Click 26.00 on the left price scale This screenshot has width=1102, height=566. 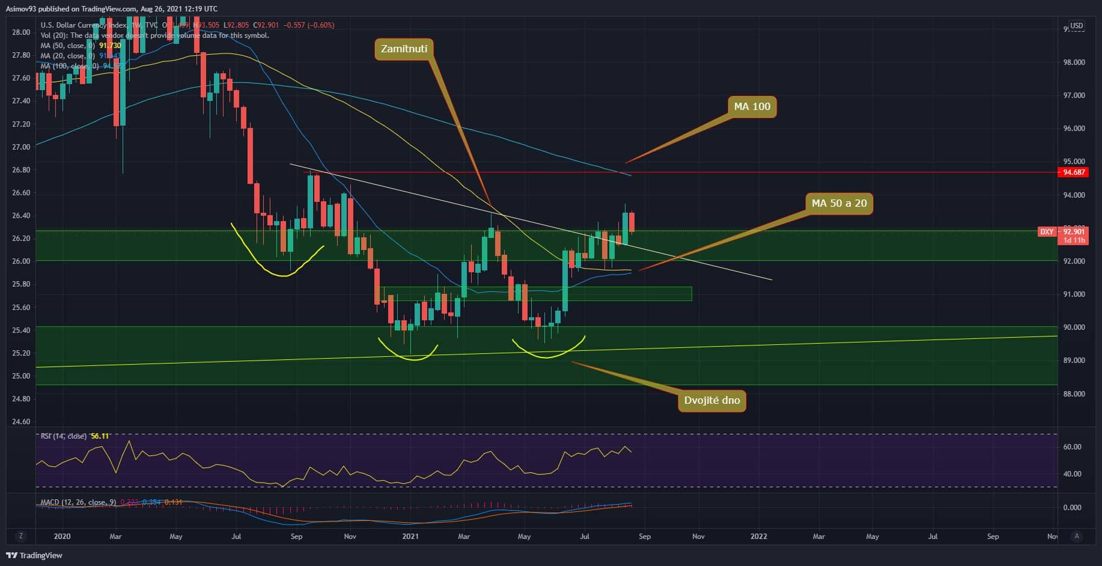point(21,261)
